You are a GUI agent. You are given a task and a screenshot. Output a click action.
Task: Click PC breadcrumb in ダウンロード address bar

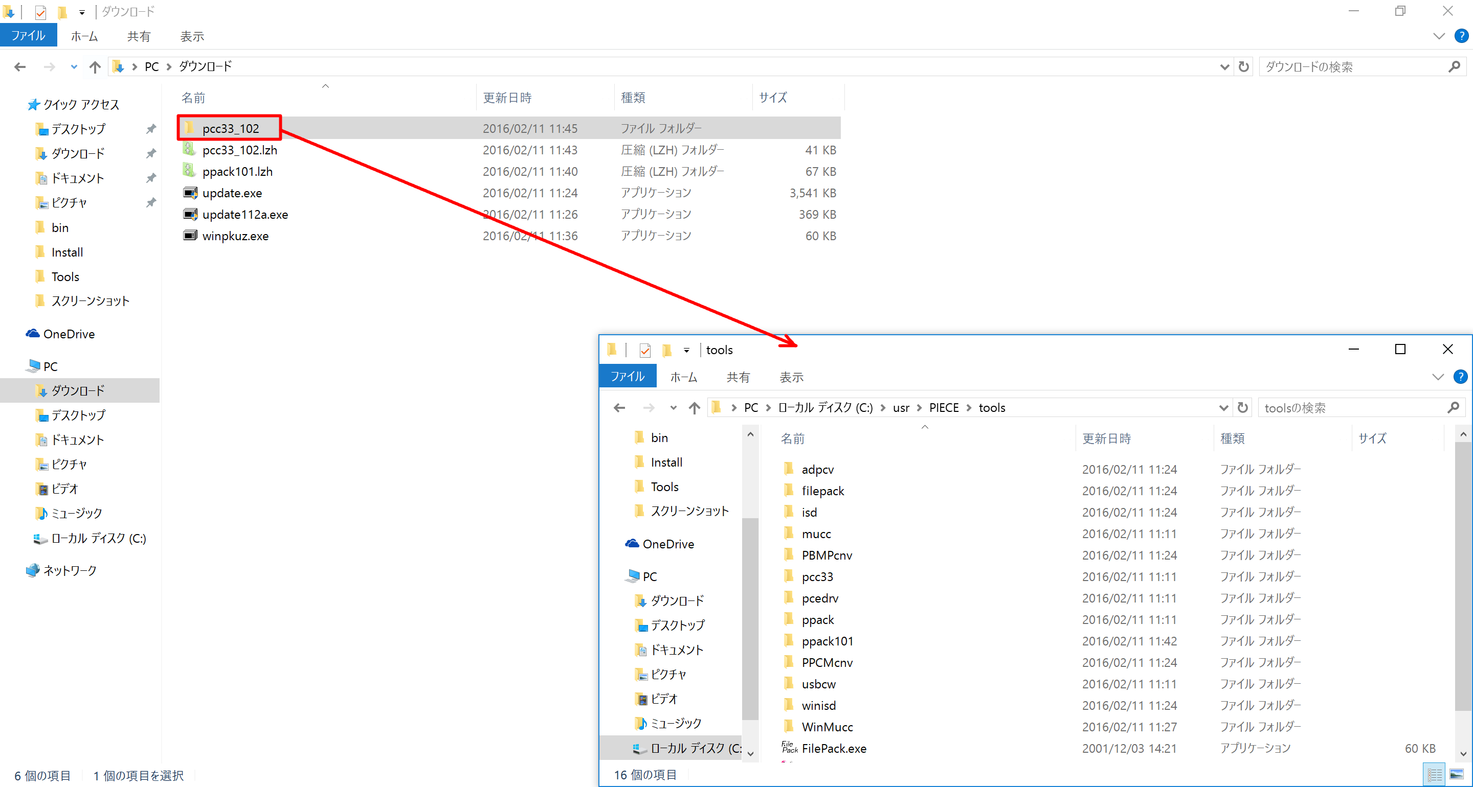coord(151,67)
